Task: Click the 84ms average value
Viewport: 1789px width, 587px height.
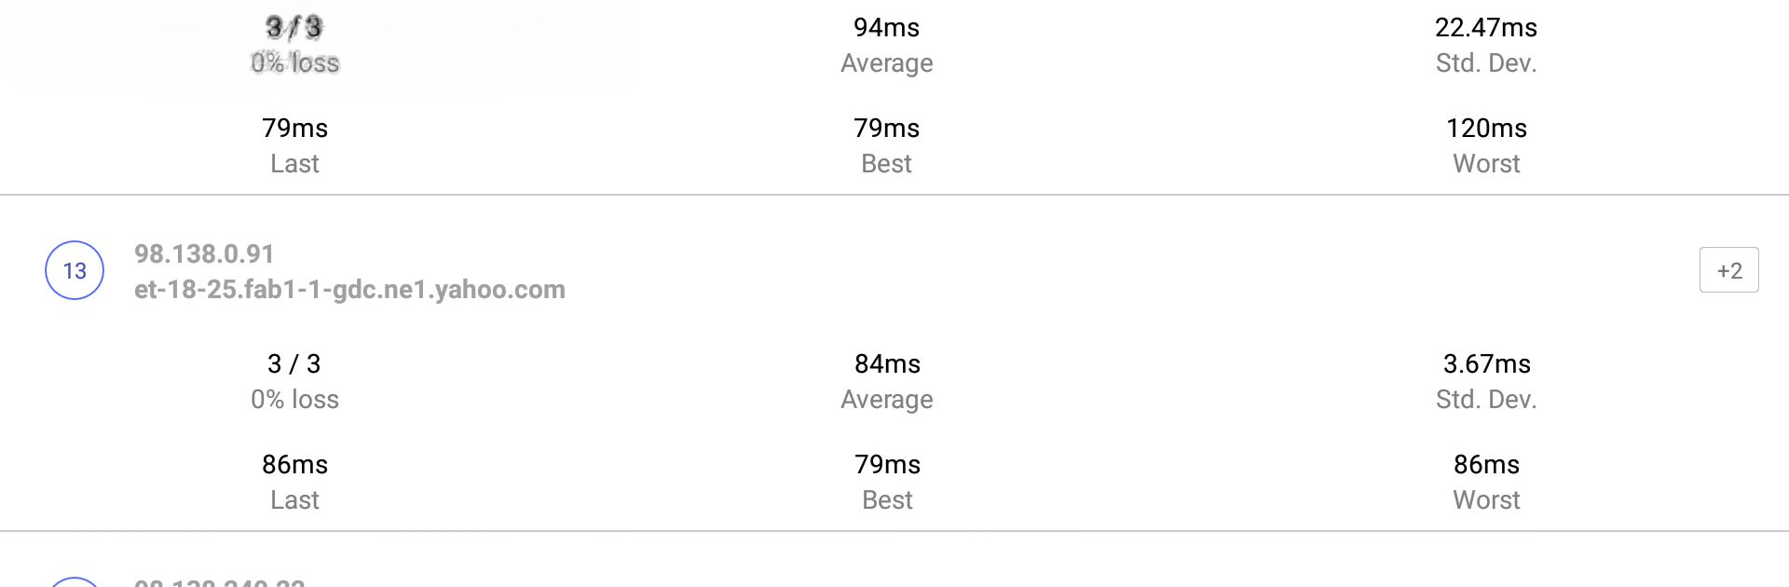Action: [887, 363]
